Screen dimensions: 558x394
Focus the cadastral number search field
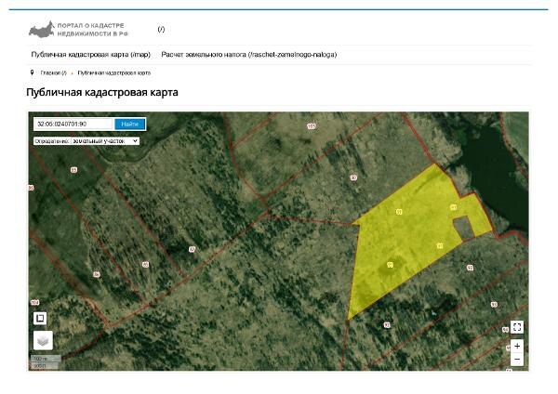[x=73, y=124]
